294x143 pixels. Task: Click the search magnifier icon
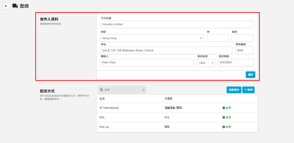tap(101, 90)
